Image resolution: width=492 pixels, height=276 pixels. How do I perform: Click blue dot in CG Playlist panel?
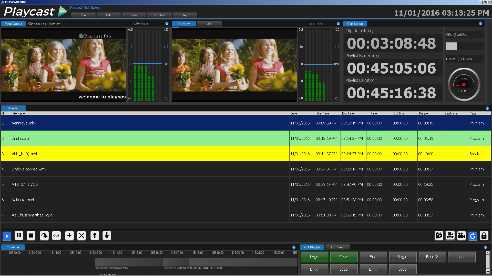point(486,247)
